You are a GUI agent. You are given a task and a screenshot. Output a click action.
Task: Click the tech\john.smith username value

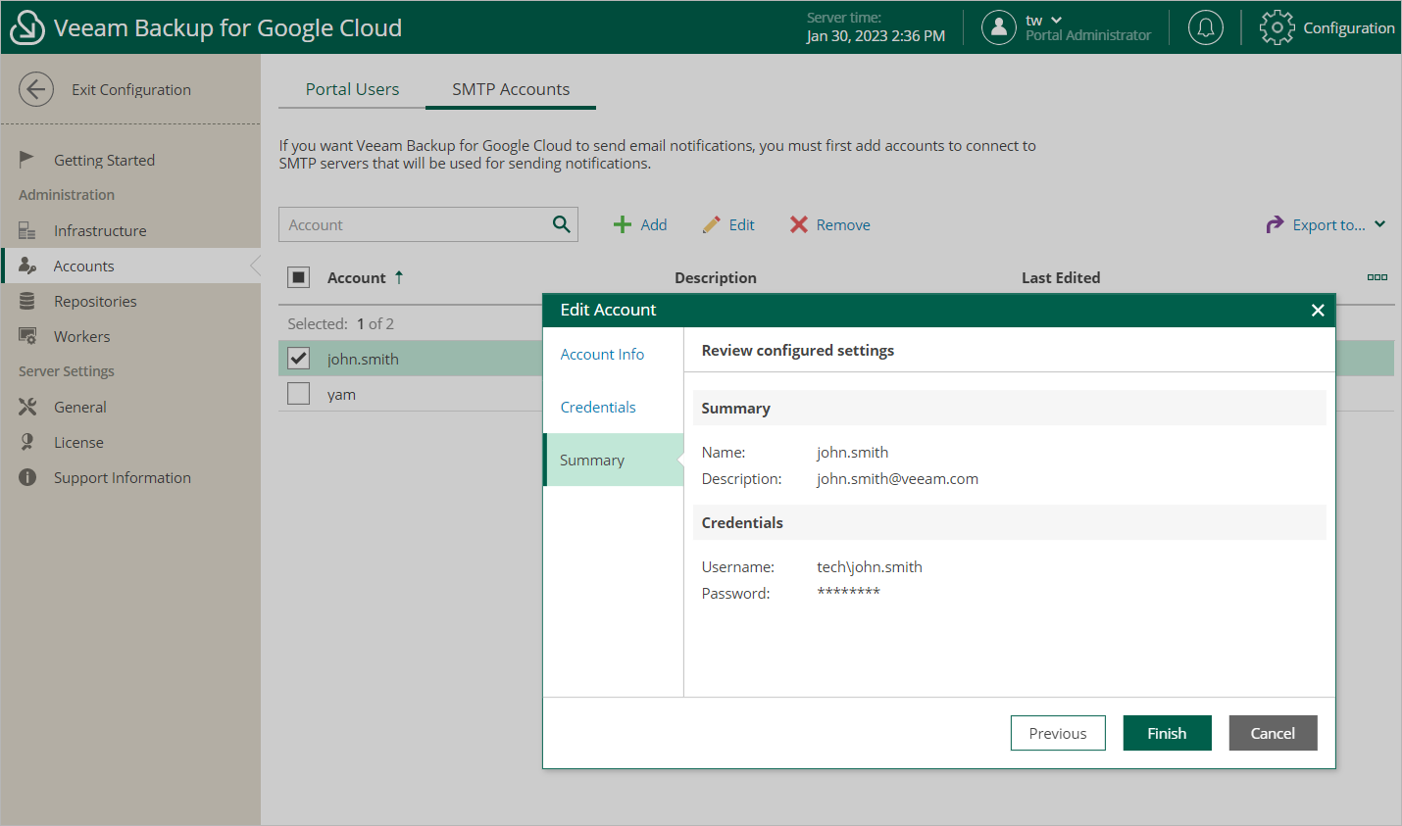pos(869,566)
